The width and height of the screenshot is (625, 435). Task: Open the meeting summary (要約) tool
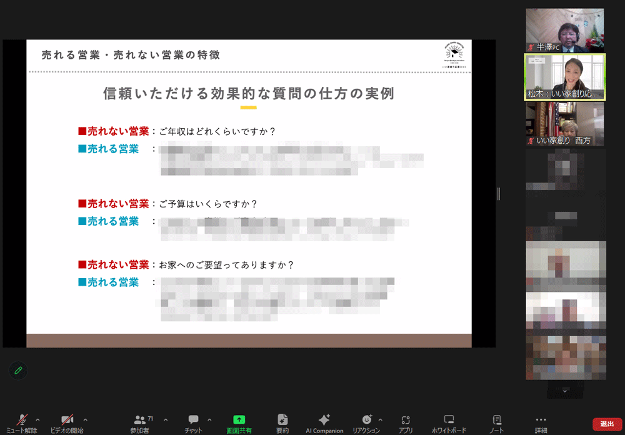tap(282, 422)
